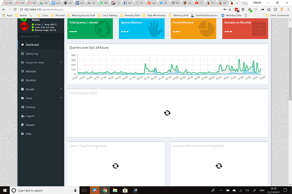Open the Windows Start menu
The image size is (292, 194).
point(5,190)
